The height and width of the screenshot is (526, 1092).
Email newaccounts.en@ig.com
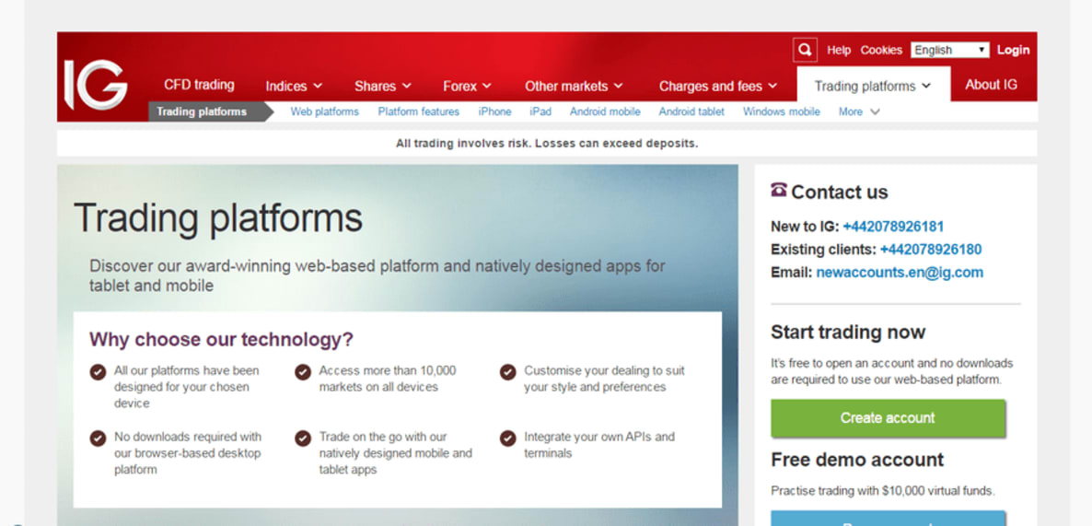tap(900, 273)
